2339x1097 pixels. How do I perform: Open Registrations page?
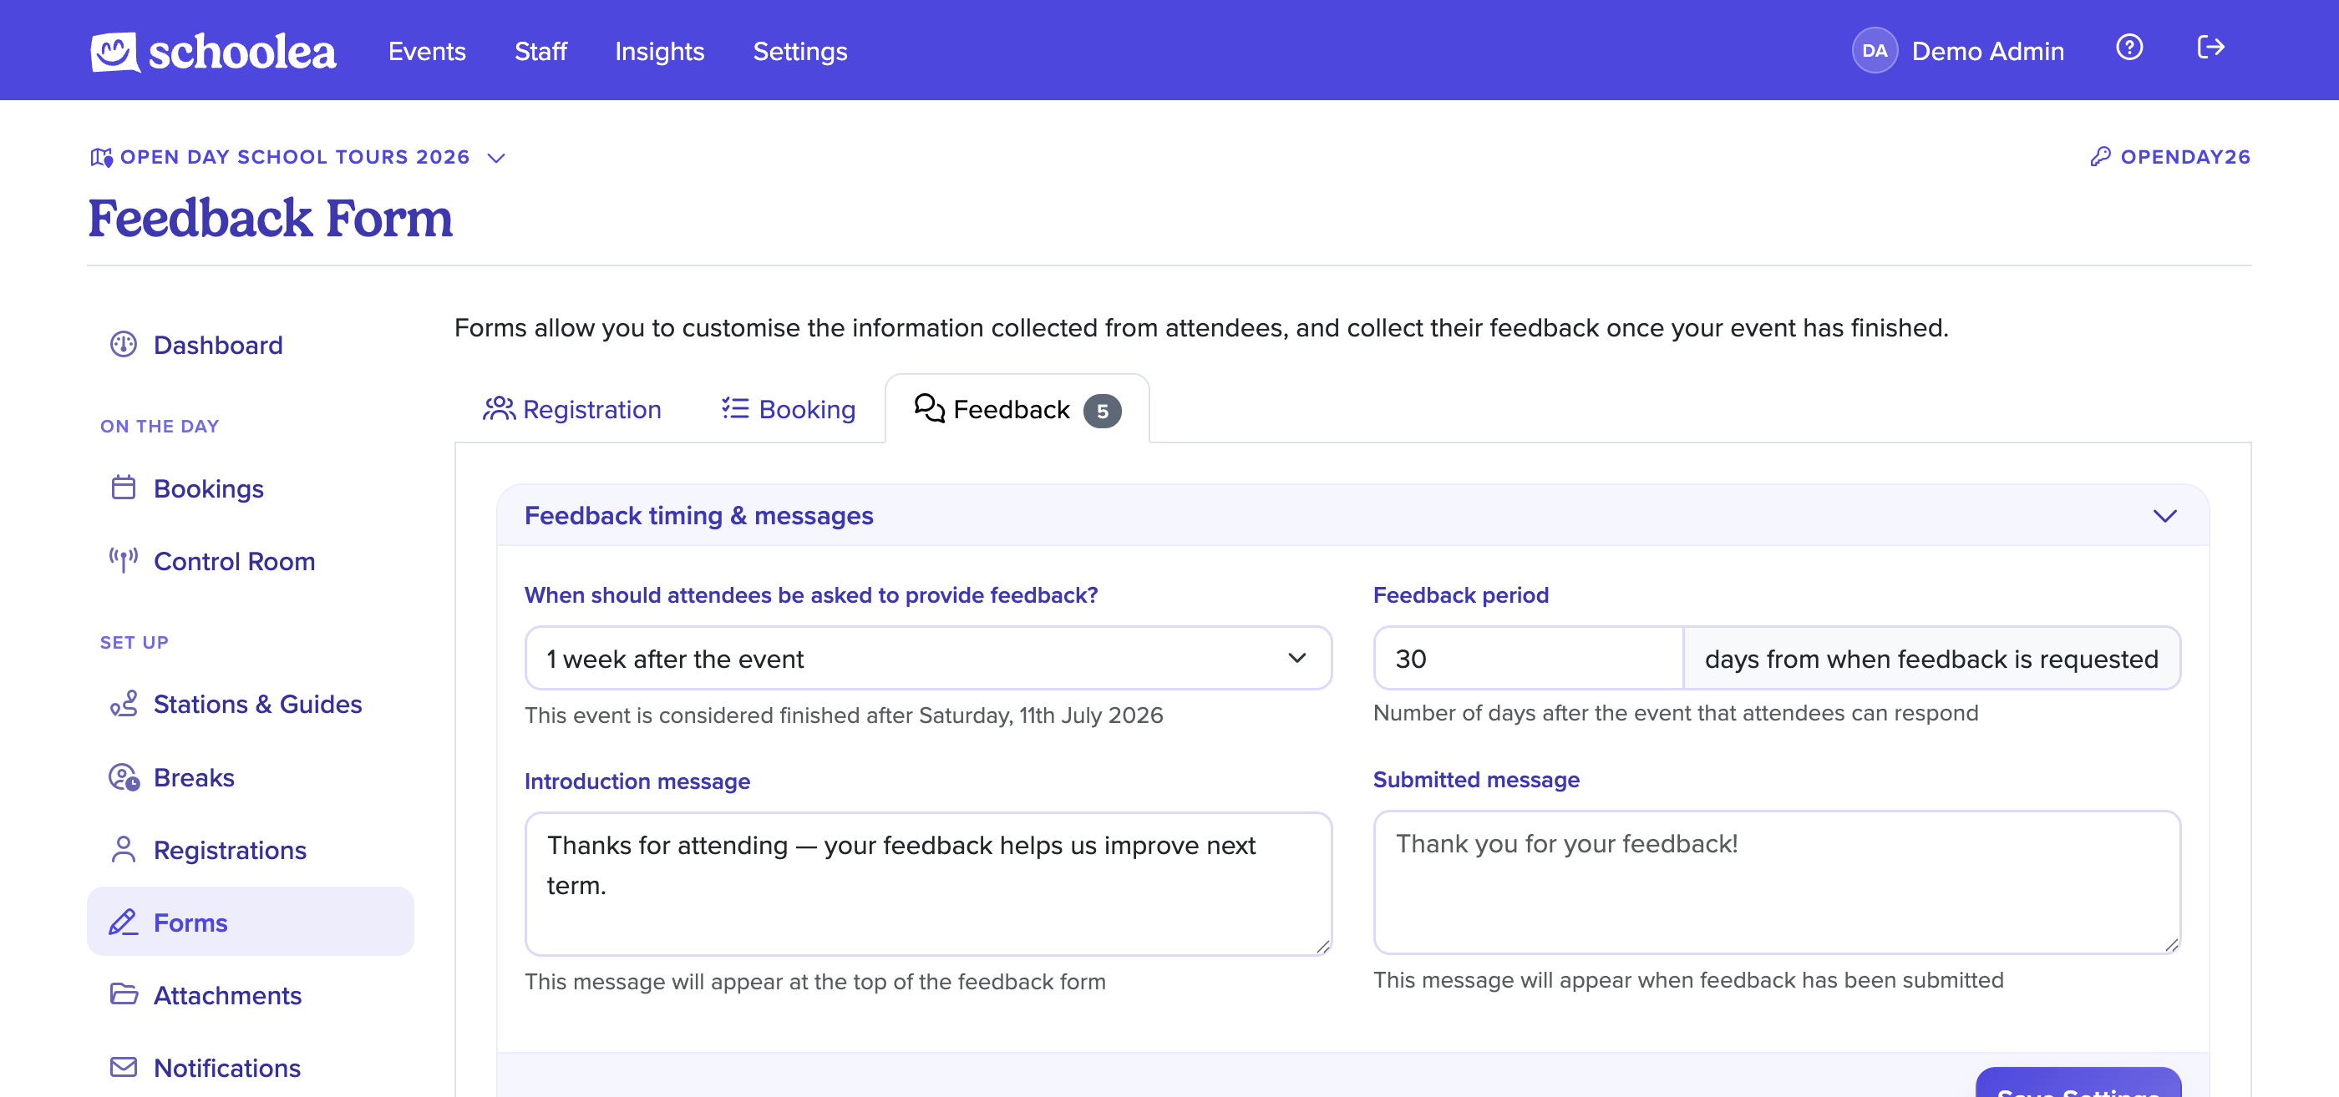(x=250, y=850)
